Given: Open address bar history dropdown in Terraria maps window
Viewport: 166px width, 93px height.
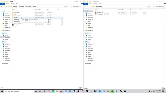Looking at the screenshot, I should pyautogui.click(x=147, y=6).
